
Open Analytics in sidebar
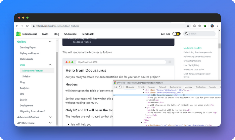click(x=25, y=88)
